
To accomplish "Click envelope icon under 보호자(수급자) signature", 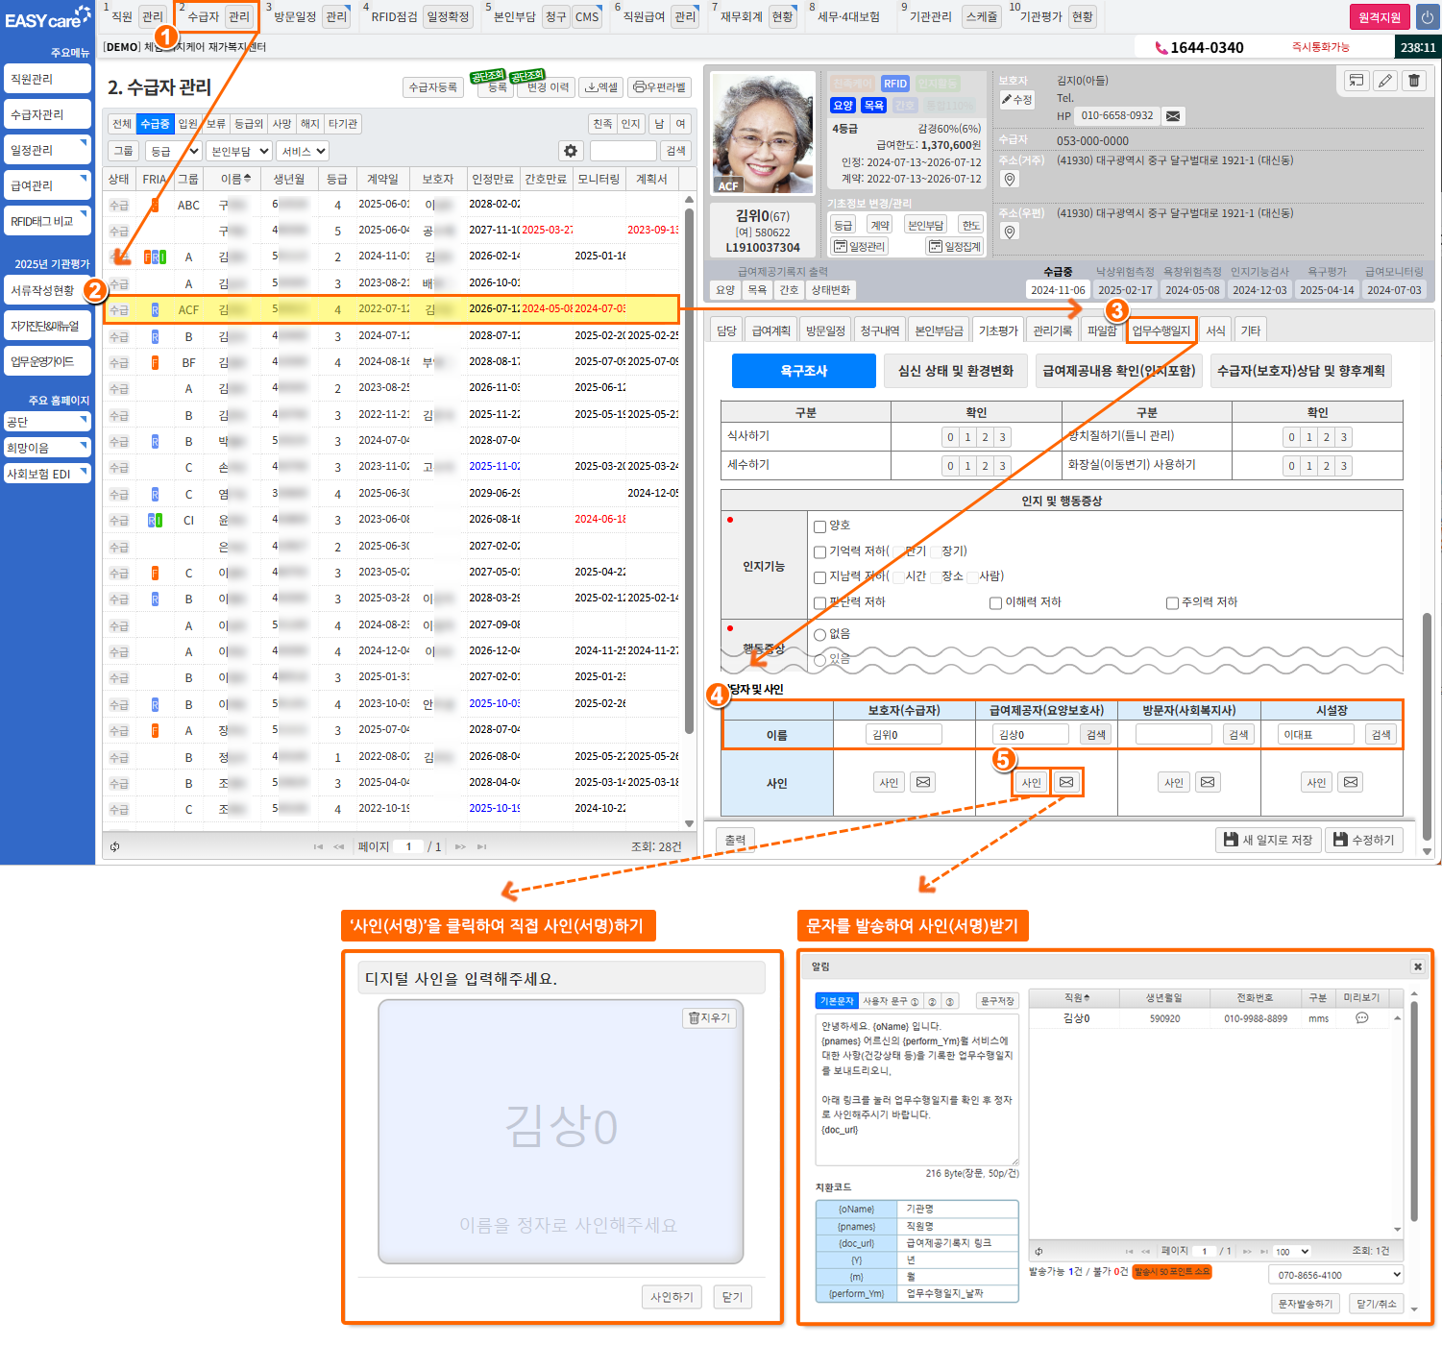I will 923,782.
